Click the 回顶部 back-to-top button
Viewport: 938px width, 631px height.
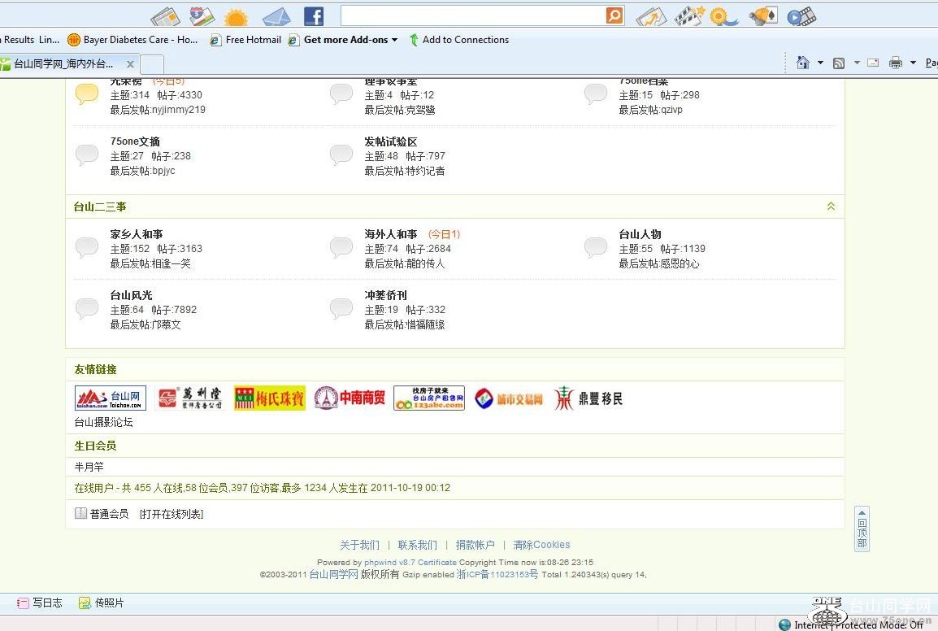[x=862, y=529]
